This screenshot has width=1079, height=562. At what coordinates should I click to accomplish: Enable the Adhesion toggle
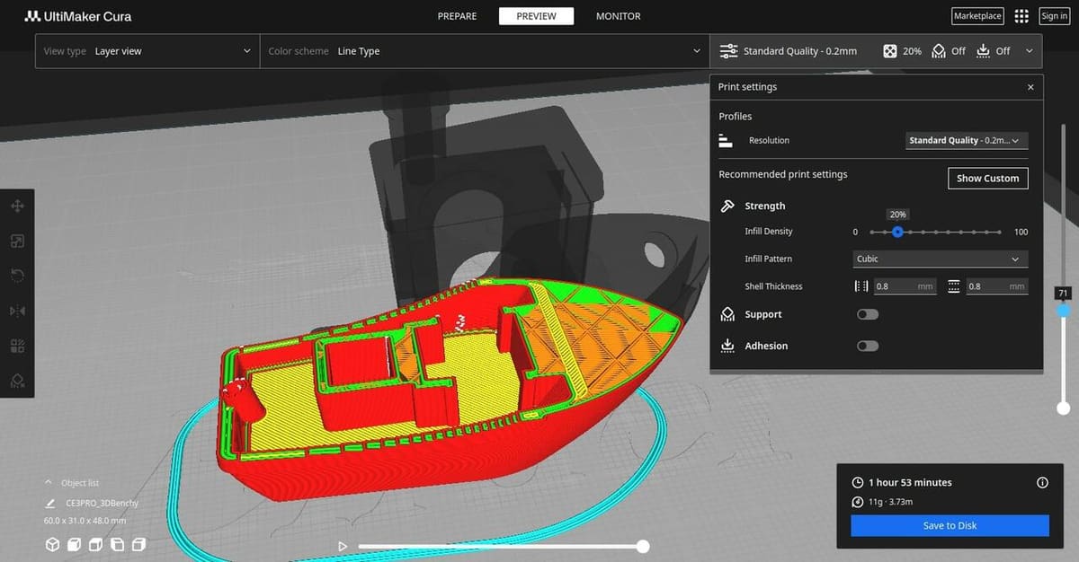[x=868, y=346]
